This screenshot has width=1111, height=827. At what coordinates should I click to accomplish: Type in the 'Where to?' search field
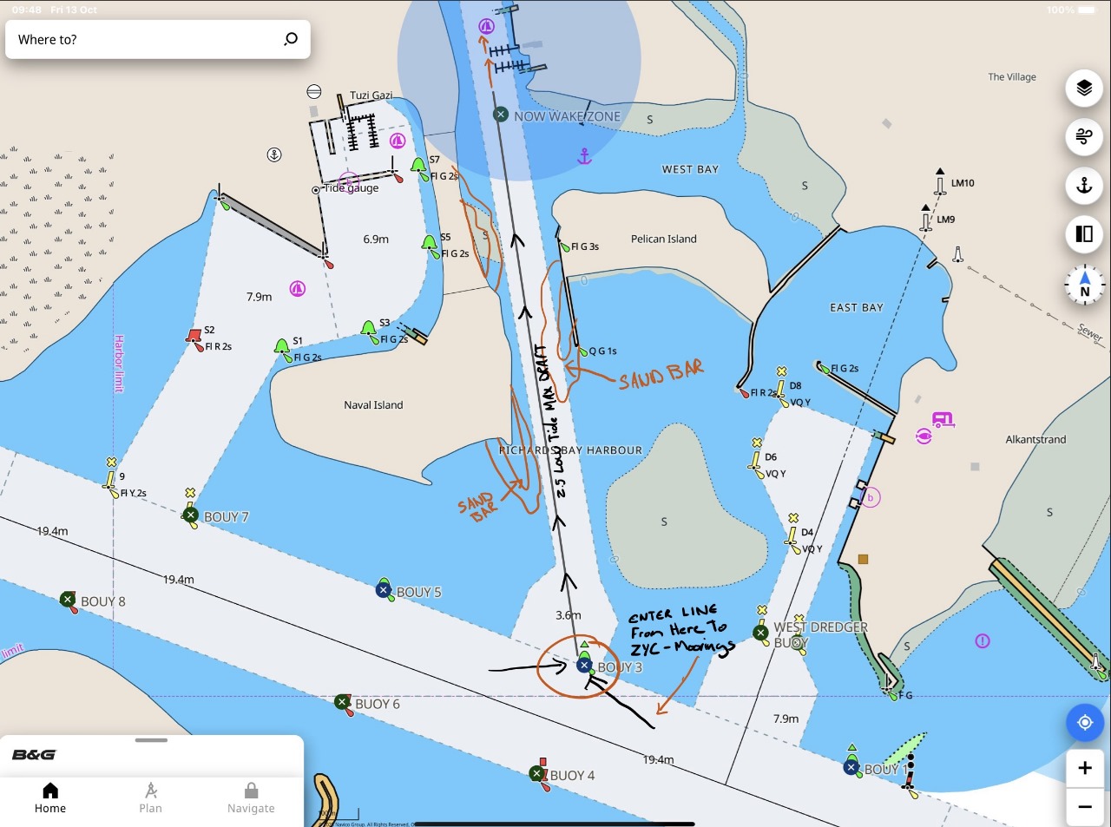point(143,40)
